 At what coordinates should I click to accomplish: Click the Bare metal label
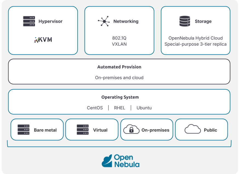pos(45,130)
